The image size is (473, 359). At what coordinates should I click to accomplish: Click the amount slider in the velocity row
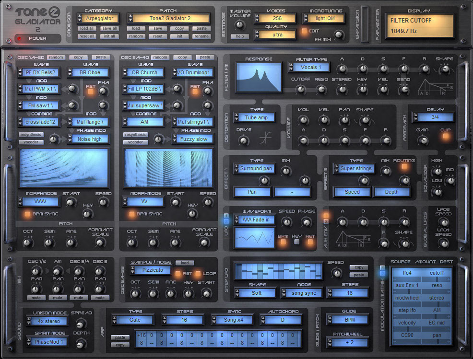click(x=422, y=329)
